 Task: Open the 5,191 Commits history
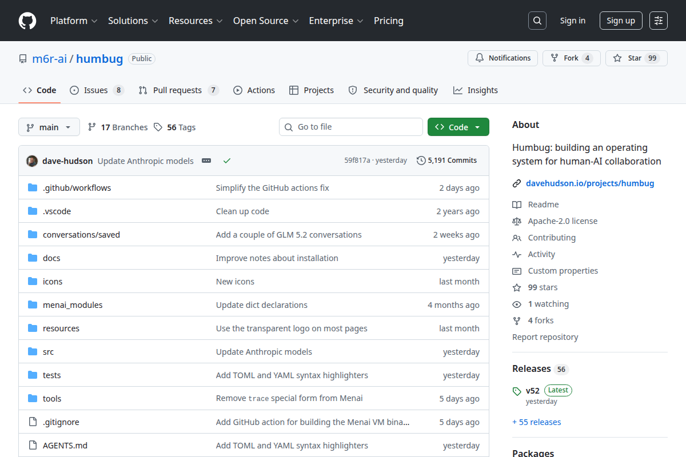tap(446, 161)
